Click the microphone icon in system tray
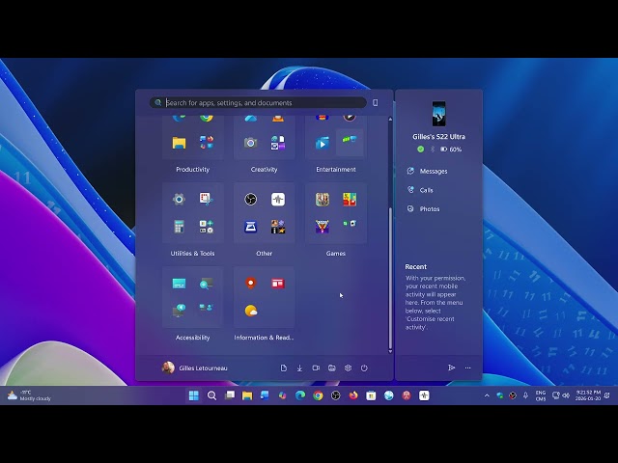This screenshot has height=463, width=618. click(525, 395)
